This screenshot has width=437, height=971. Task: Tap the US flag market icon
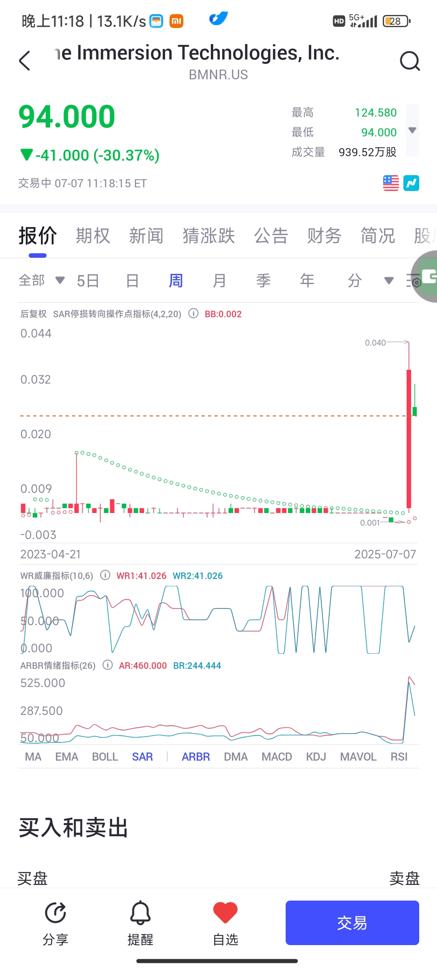391,183
